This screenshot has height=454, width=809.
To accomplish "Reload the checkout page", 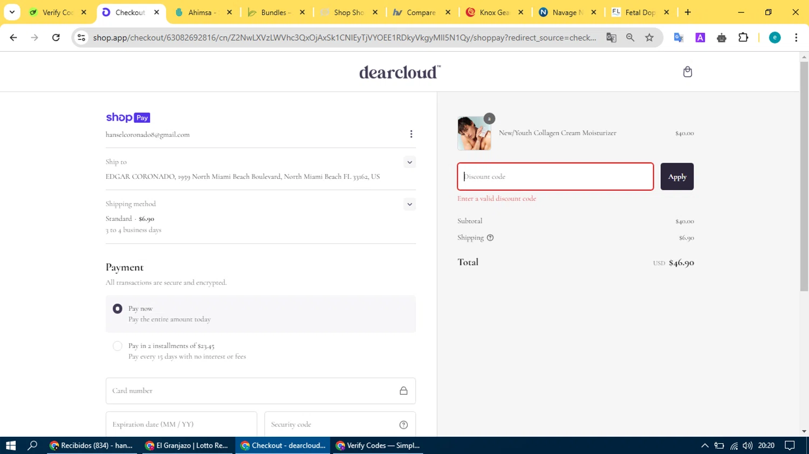I will coord(56,37).
